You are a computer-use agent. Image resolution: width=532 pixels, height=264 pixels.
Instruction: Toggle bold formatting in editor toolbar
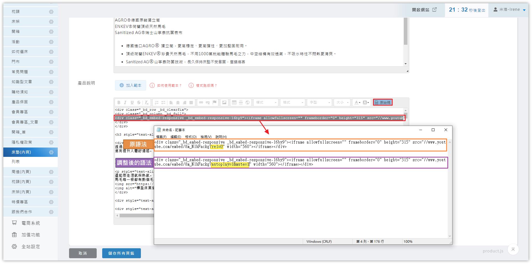point(119,102)
